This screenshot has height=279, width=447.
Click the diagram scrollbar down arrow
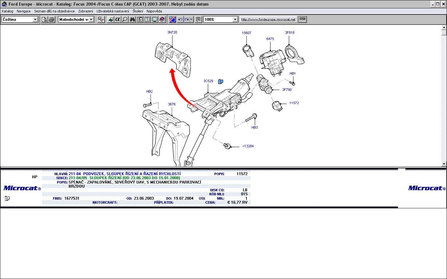[x=444, y=164]
